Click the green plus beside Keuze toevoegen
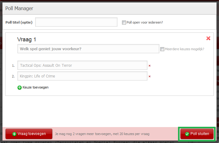The width and height of the screenshot is (219, 143). [20, 87]
